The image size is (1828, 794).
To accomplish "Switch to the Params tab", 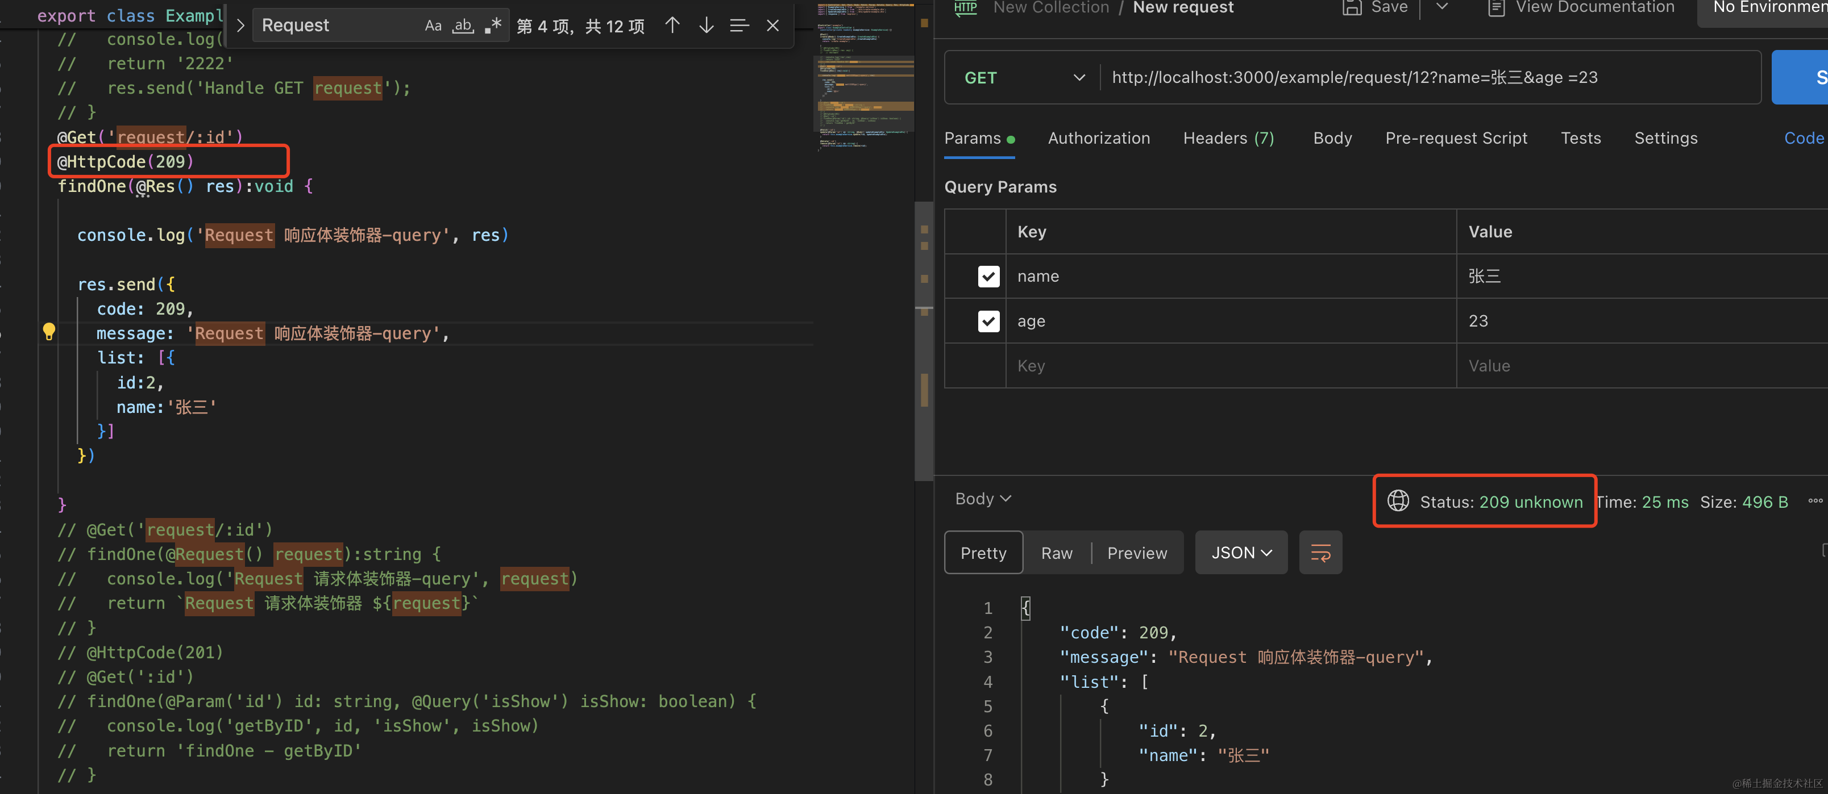I will tap(979, 138).
